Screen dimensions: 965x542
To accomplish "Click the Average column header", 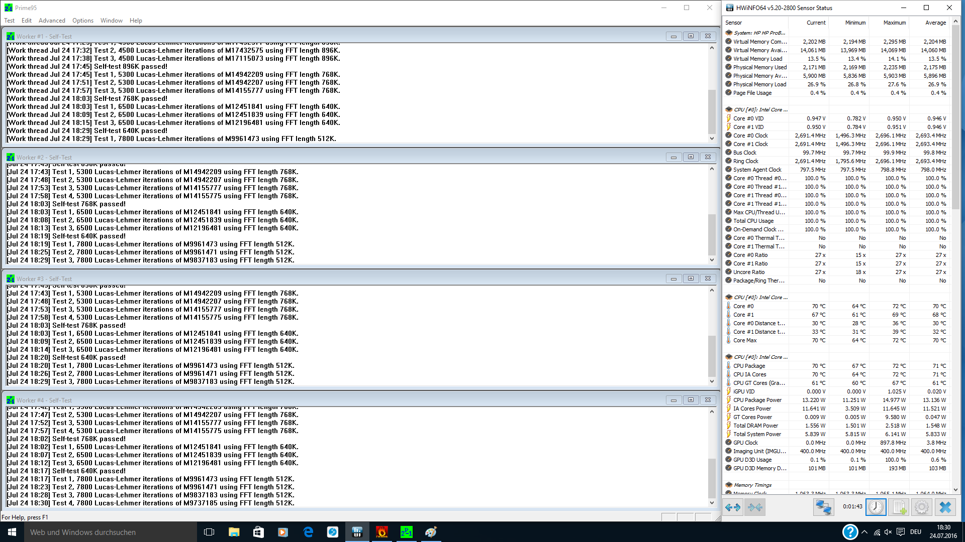I will click(929, 23).
